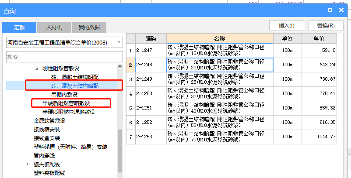
Task: Select code cell 2-1249
Action: point(151,79)
